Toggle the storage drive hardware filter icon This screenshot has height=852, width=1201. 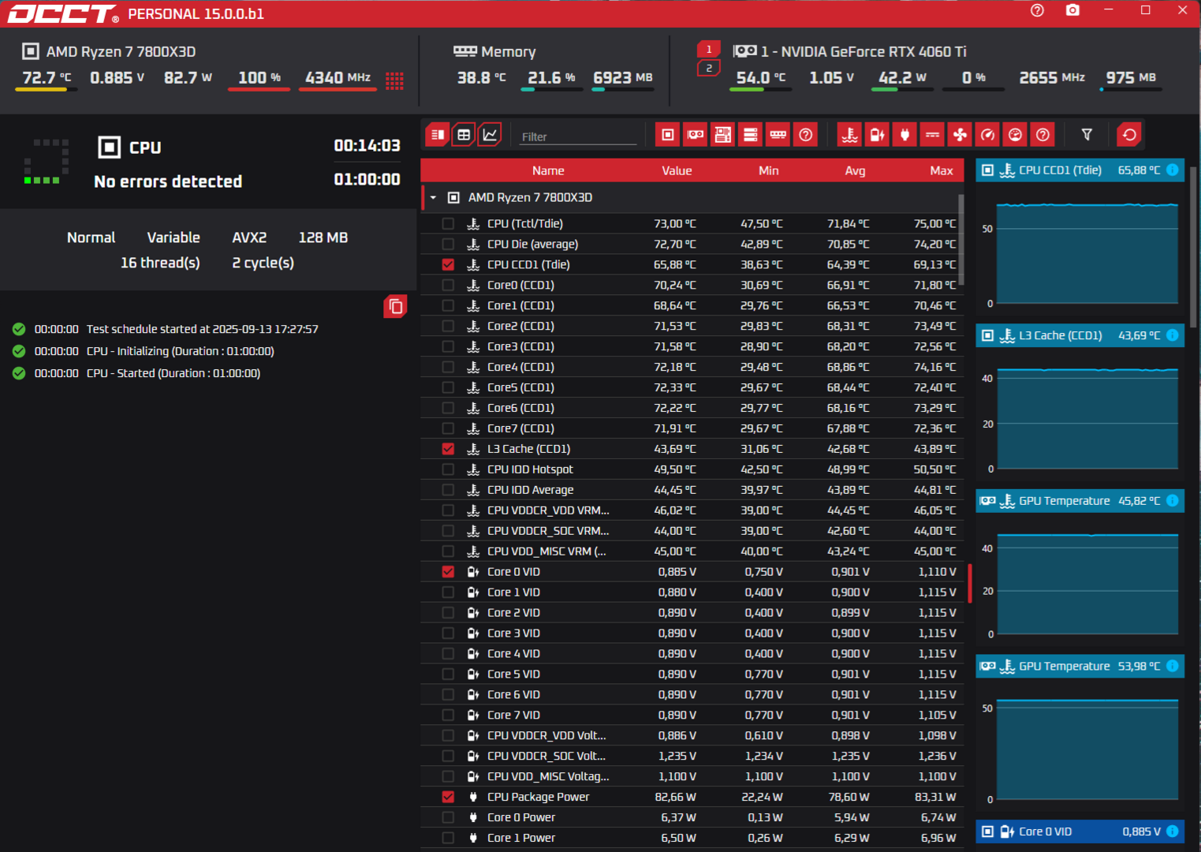pos(751,135)
